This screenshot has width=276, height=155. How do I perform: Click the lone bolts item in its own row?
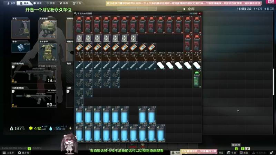pyautogui.click(x=79, y=102)
